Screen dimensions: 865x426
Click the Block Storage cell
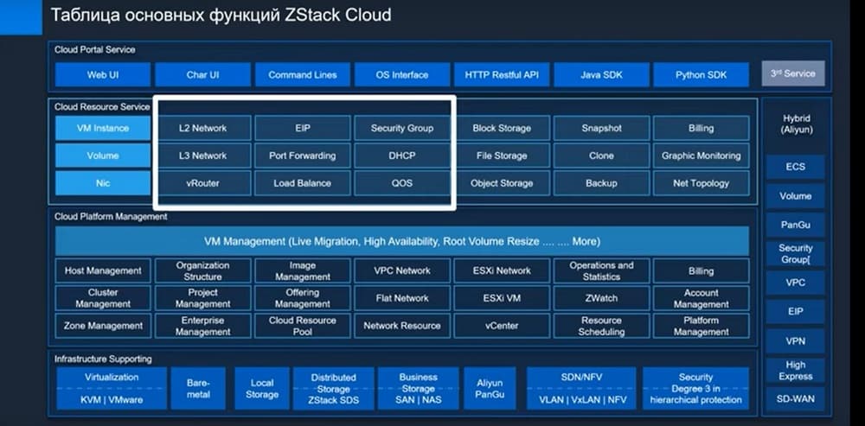[x=502, y=128]
